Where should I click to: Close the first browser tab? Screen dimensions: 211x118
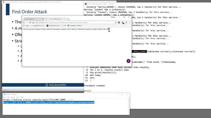coord(43,19)
